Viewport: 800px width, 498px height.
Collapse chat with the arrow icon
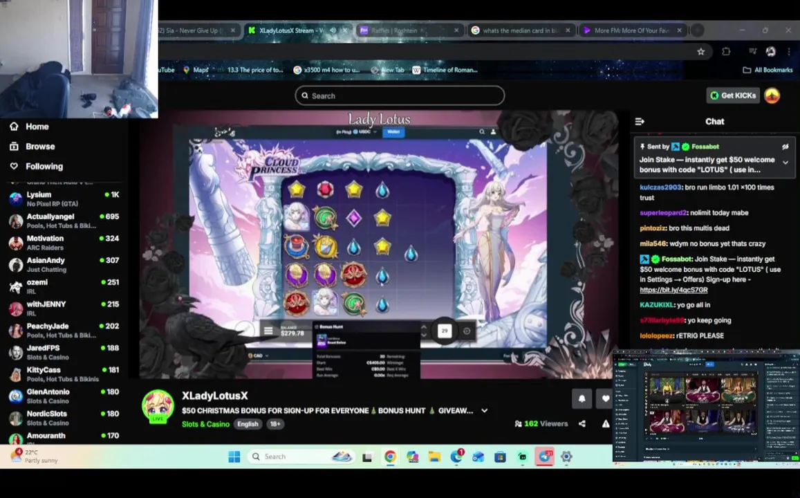pos(640,122)
